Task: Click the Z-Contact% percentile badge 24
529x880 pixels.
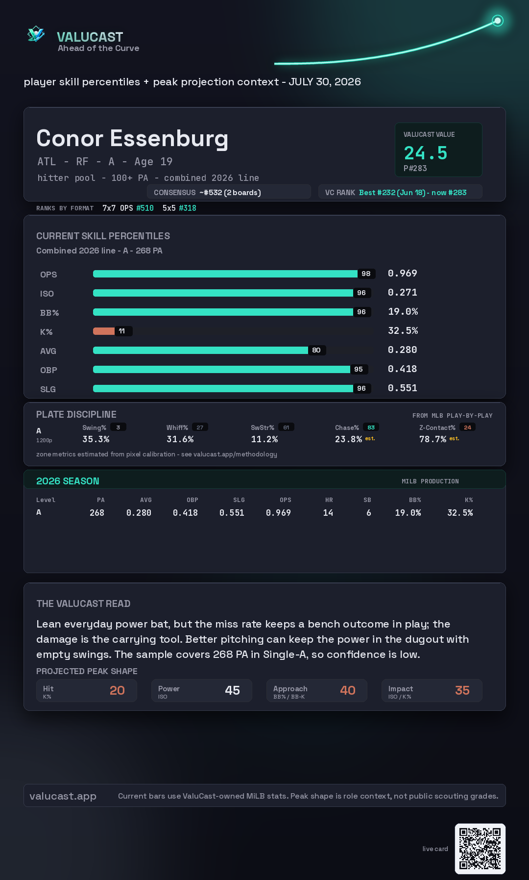Action: [x=468, y=427]
